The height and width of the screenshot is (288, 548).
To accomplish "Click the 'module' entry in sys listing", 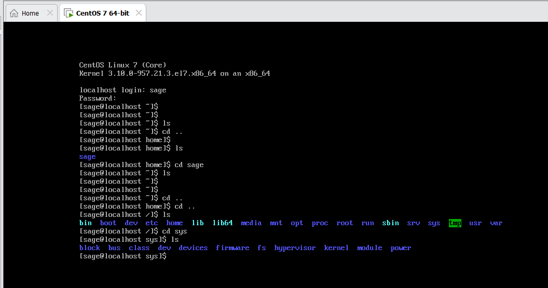I will coord(370,248).
